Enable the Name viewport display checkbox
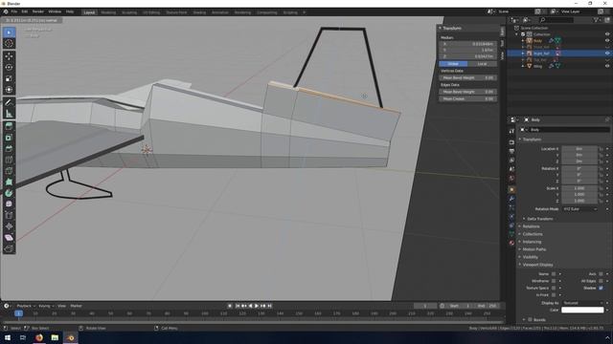Screen dimensions: 613x344 point(554,274)
